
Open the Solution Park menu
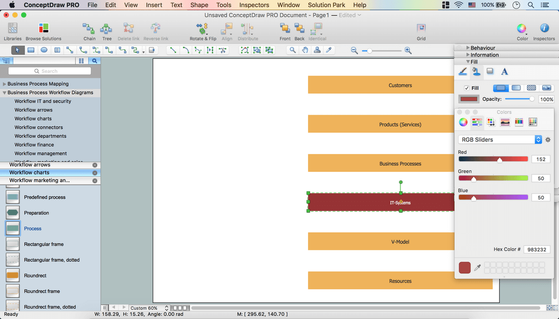[x=326, y=5]
